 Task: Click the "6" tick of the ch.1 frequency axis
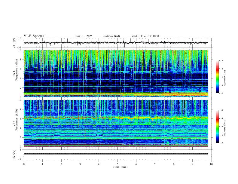21,69
